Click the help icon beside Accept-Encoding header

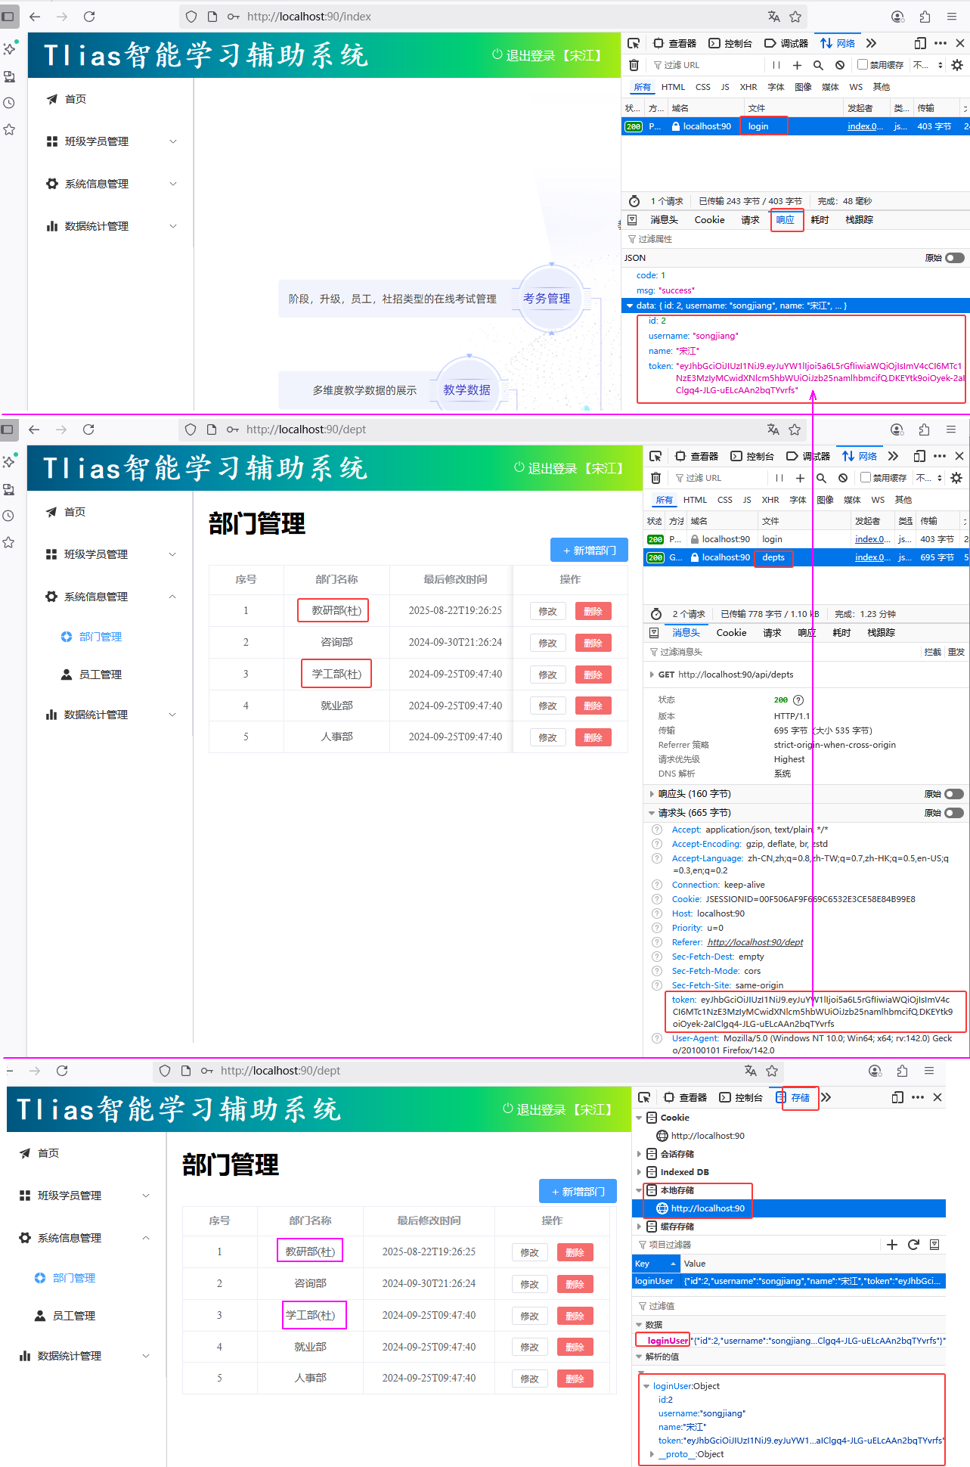(657, 844)
